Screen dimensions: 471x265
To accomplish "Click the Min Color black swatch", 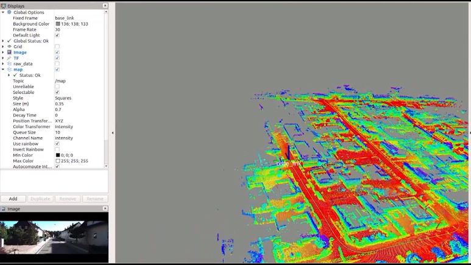I will (x=58, y=155).
